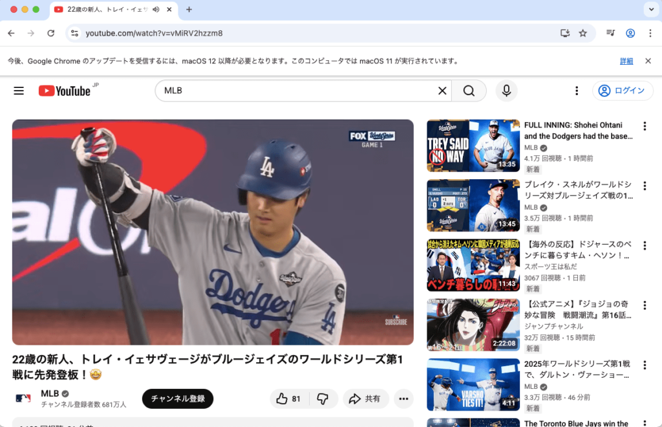The width and height of the screenshot is (662, 427).
Task: Open the YouTube hamburger guide menu
Action: pos(19,91)
